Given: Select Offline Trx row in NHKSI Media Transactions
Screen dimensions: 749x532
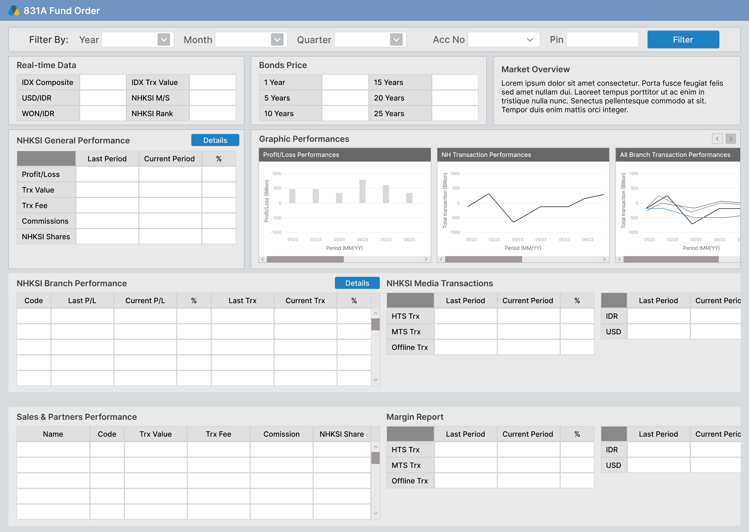Looking at the screenshot, I should point(490,347).
